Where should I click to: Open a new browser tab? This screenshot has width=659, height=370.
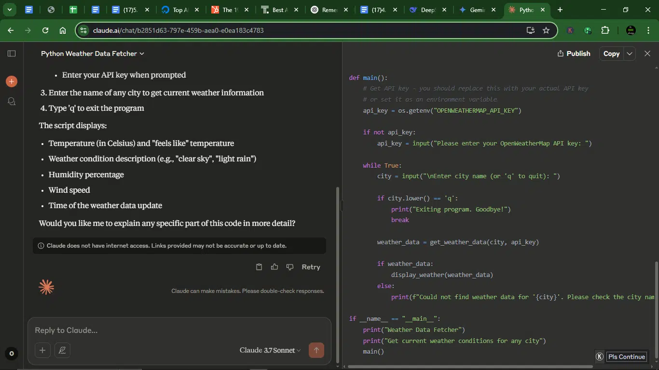point(560,10)
